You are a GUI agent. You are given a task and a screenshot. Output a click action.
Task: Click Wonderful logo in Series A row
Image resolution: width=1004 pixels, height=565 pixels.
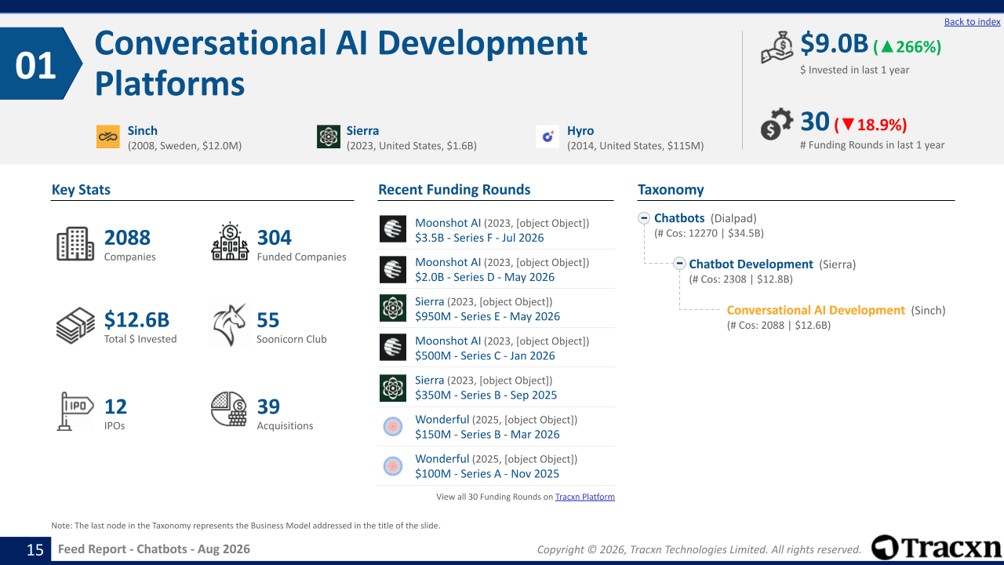[393, 465]
